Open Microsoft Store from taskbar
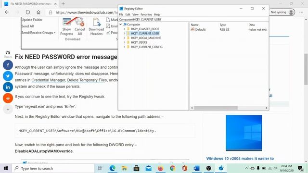Screen dimensions: 308x173 (136, 168)
